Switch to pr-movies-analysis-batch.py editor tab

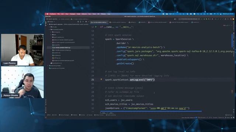click(x=99, y=22)
